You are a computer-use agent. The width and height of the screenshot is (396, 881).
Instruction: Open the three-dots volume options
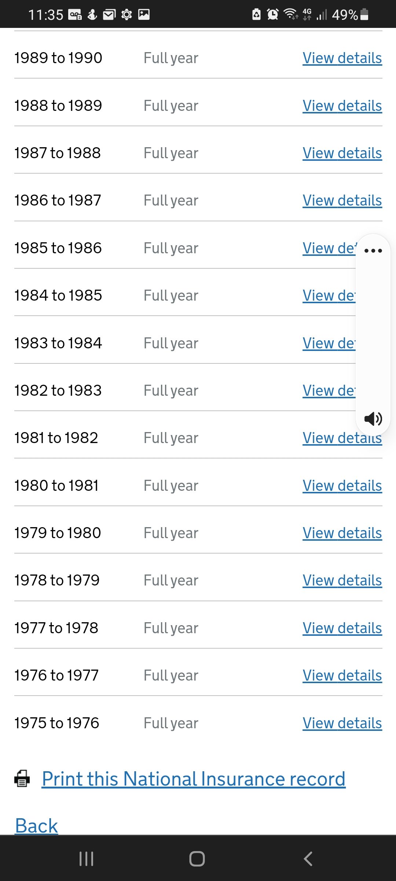click(373, 251)
